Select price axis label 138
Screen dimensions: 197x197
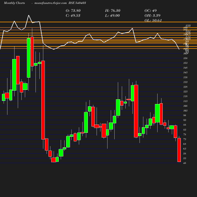tap(185, 77)
